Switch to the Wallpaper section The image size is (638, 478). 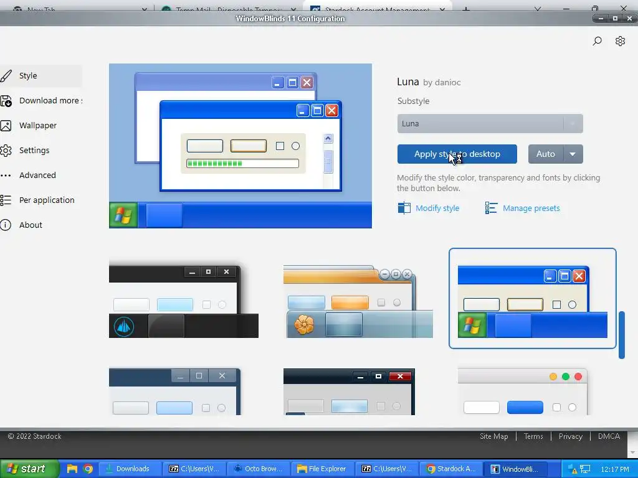click(x=38, y=126)
